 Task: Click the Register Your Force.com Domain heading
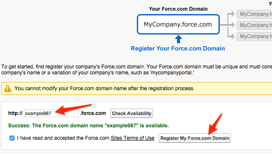[178, 48]
